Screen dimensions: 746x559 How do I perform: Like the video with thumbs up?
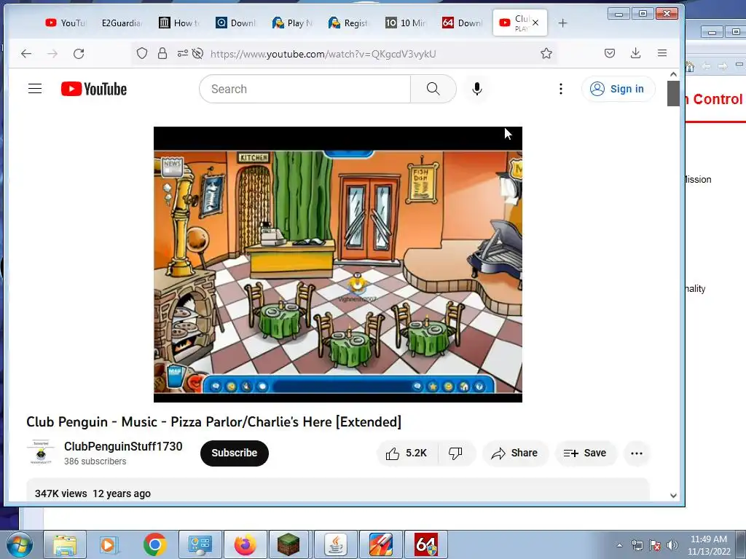click(x=407, y=453)
